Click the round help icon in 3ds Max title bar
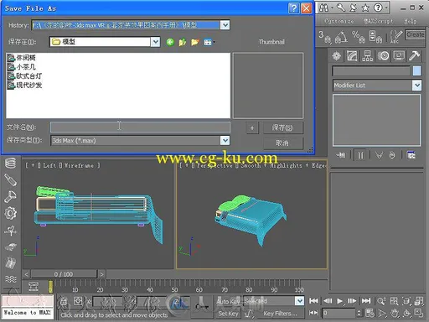This screenshot has width=429, height=322. coord(378,8)
